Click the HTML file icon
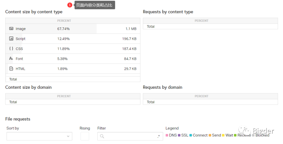Image resolution: width=283 pixels, height=144 pixels. point(11,69)
